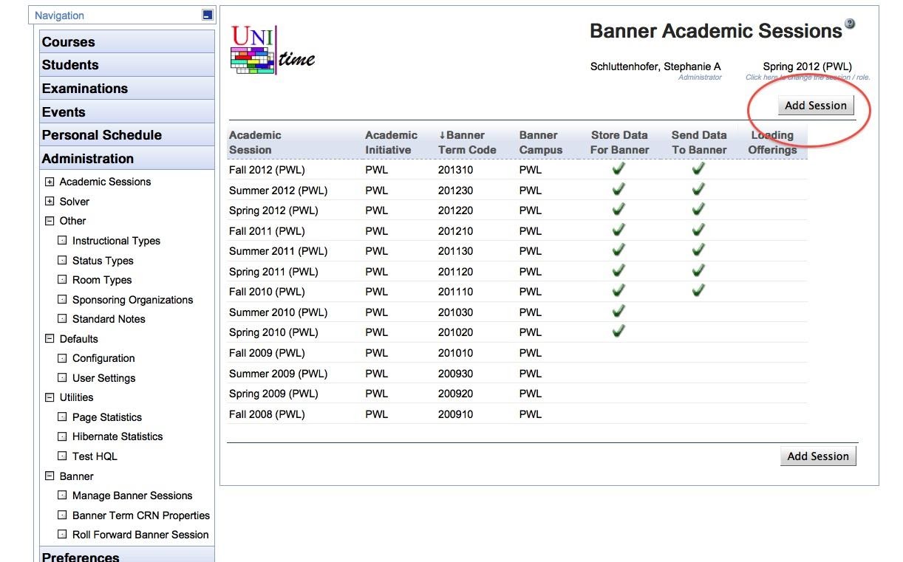Open the Preferences menu section
This screenshot has width=903, height=562.
127,555
